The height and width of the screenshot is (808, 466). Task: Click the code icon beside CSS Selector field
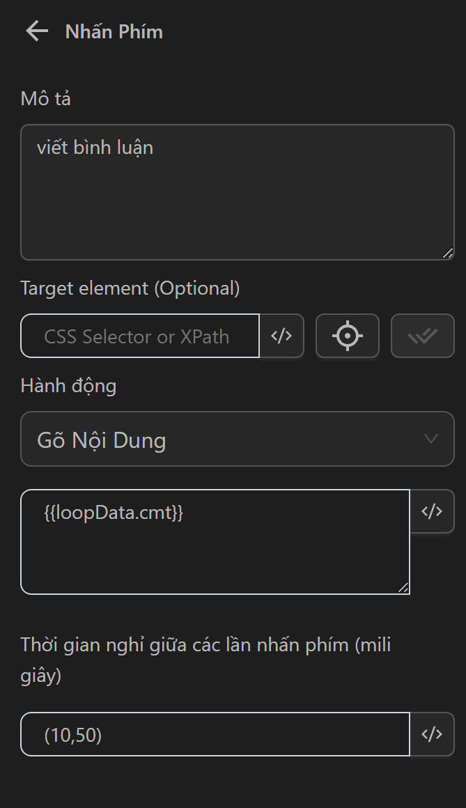click(281, 336)
